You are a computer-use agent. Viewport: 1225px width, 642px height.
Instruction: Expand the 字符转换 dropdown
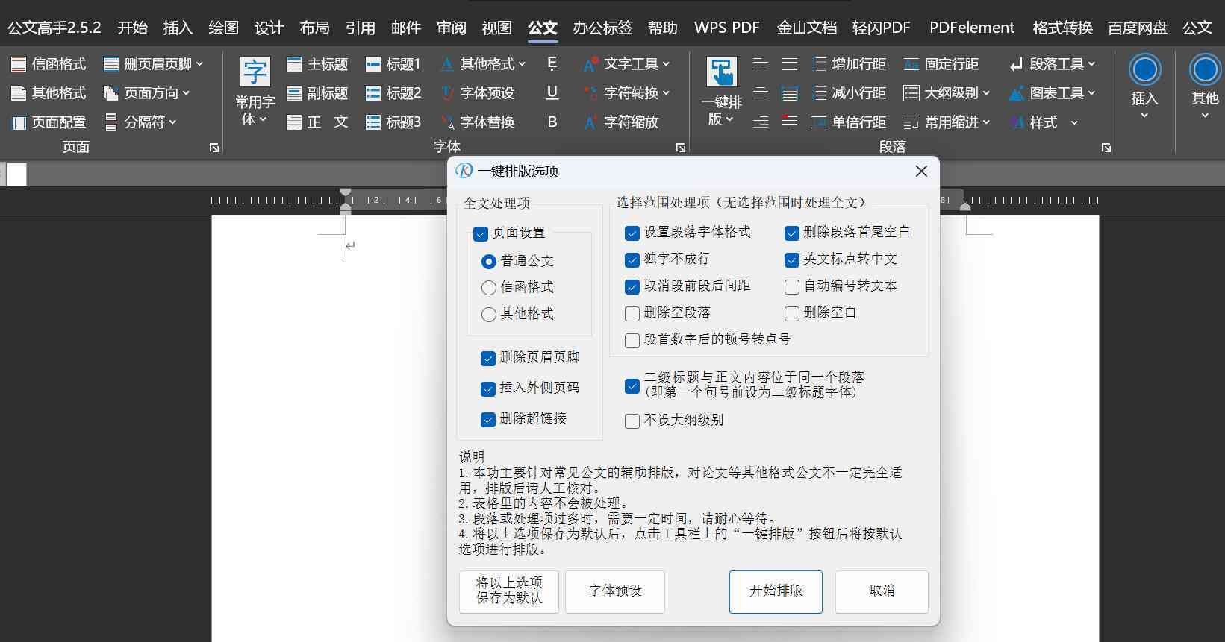(666, 93)
